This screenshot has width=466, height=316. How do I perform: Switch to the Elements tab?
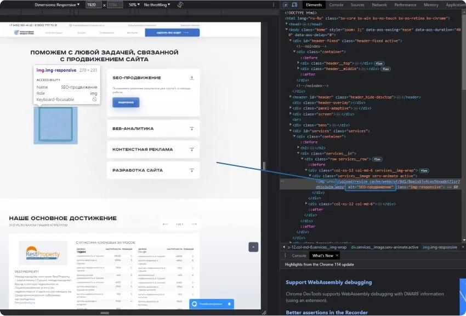[x=314, y=5]
